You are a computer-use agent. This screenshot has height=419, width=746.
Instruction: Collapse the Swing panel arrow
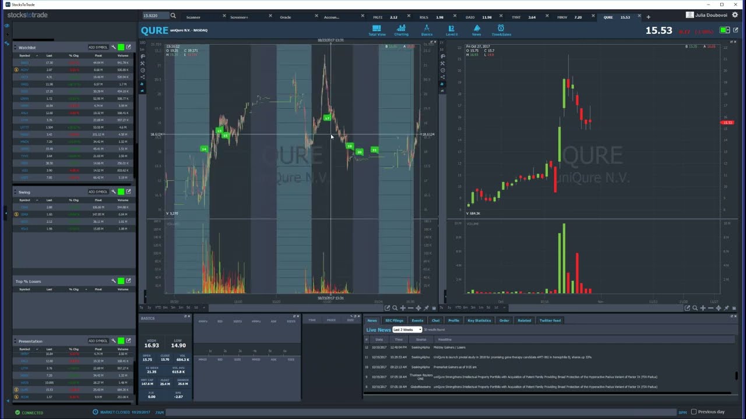[15, 191]
